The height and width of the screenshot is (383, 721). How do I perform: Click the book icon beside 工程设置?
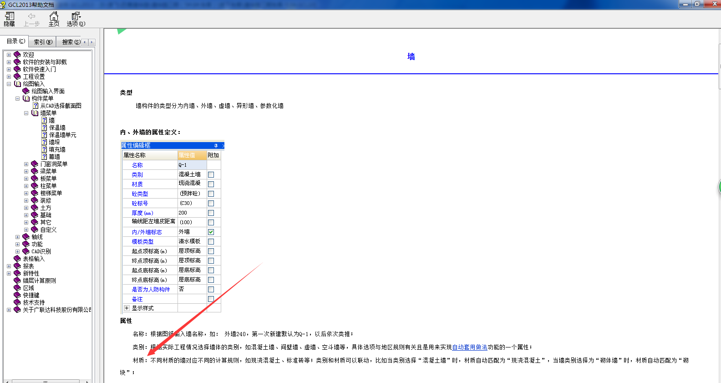click(x=17, y=77)
